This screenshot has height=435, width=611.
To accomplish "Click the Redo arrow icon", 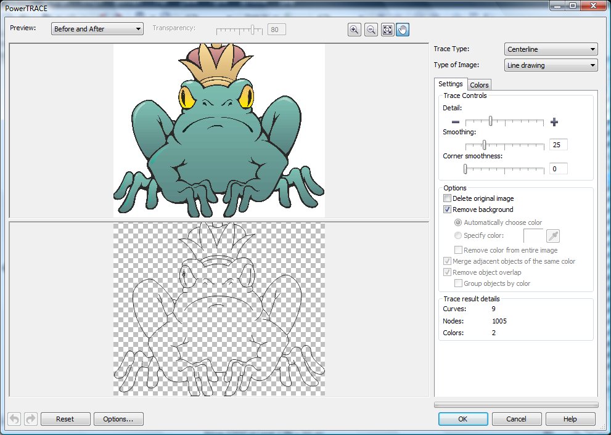I will click(31, 419).
